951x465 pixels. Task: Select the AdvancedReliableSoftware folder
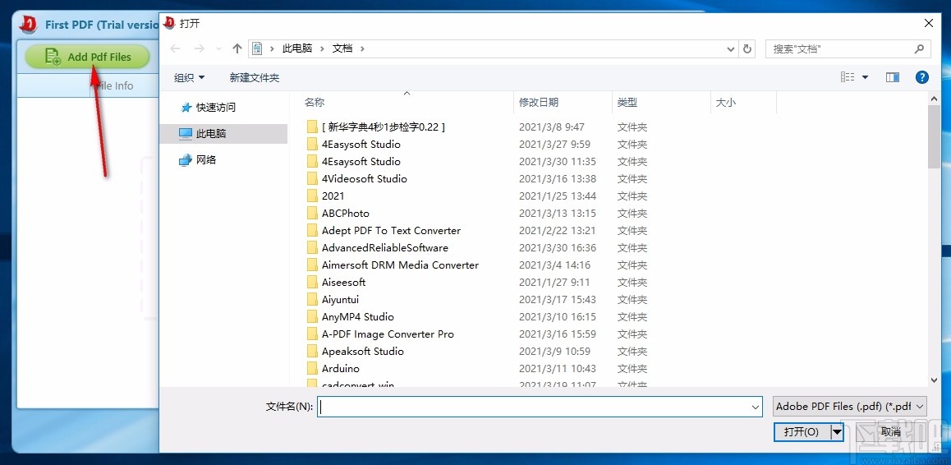[x=384, y=247]
